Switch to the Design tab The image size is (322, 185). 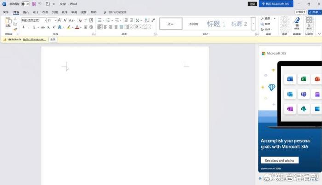click(x=35, y=12)
